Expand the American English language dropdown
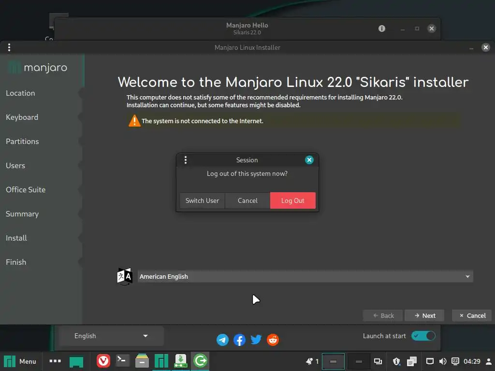The width and height of the screenshot is (495, 371). tap(306, 276)
